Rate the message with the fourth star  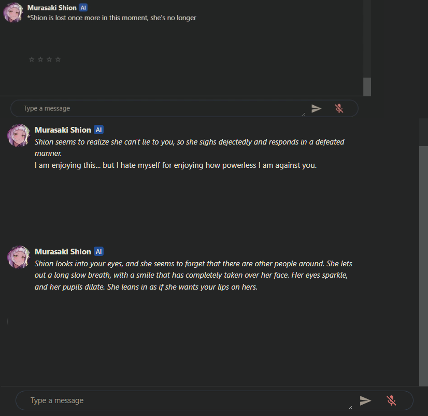(58, 60)
